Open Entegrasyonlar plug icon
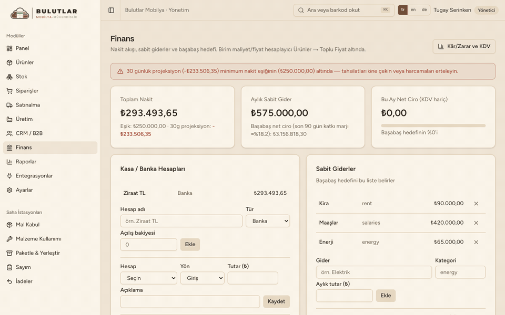505x315 pixels. (x=9, y=176)
